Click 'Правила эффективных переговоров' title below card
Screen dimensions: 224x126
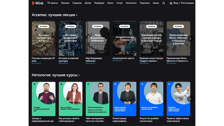pos(178,120)
